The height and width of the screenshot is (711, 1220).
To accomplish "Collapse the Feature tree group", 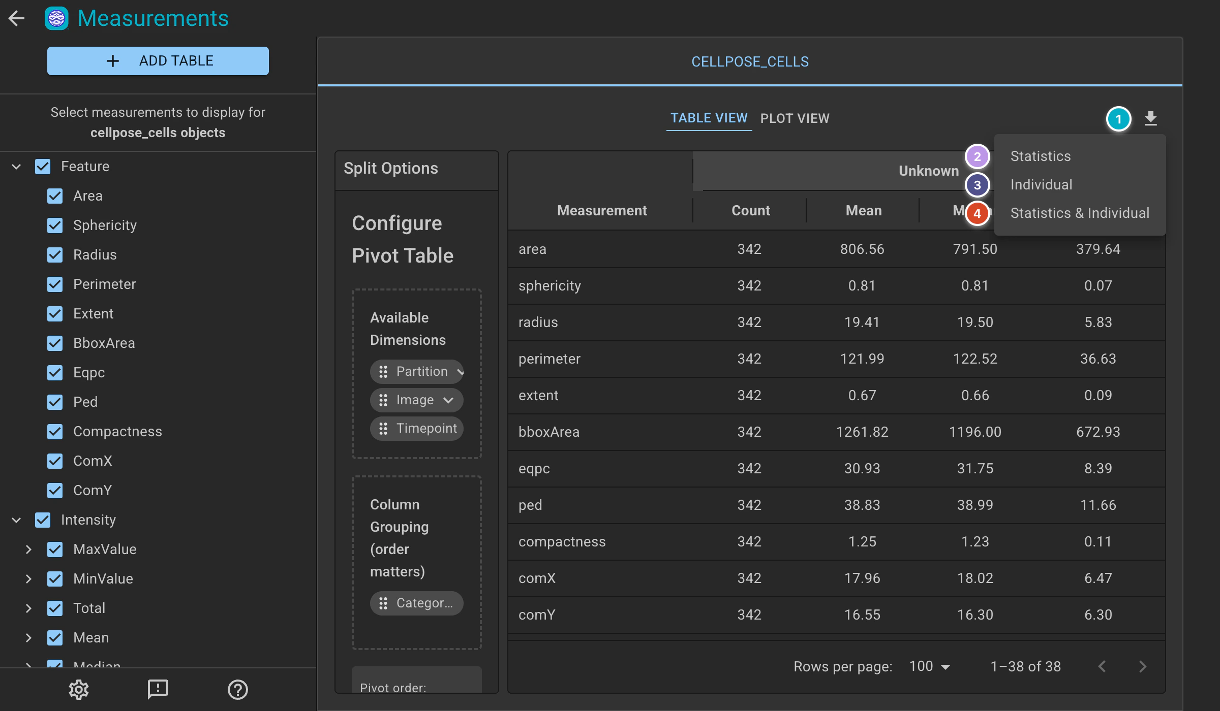I will click(16, 167).
